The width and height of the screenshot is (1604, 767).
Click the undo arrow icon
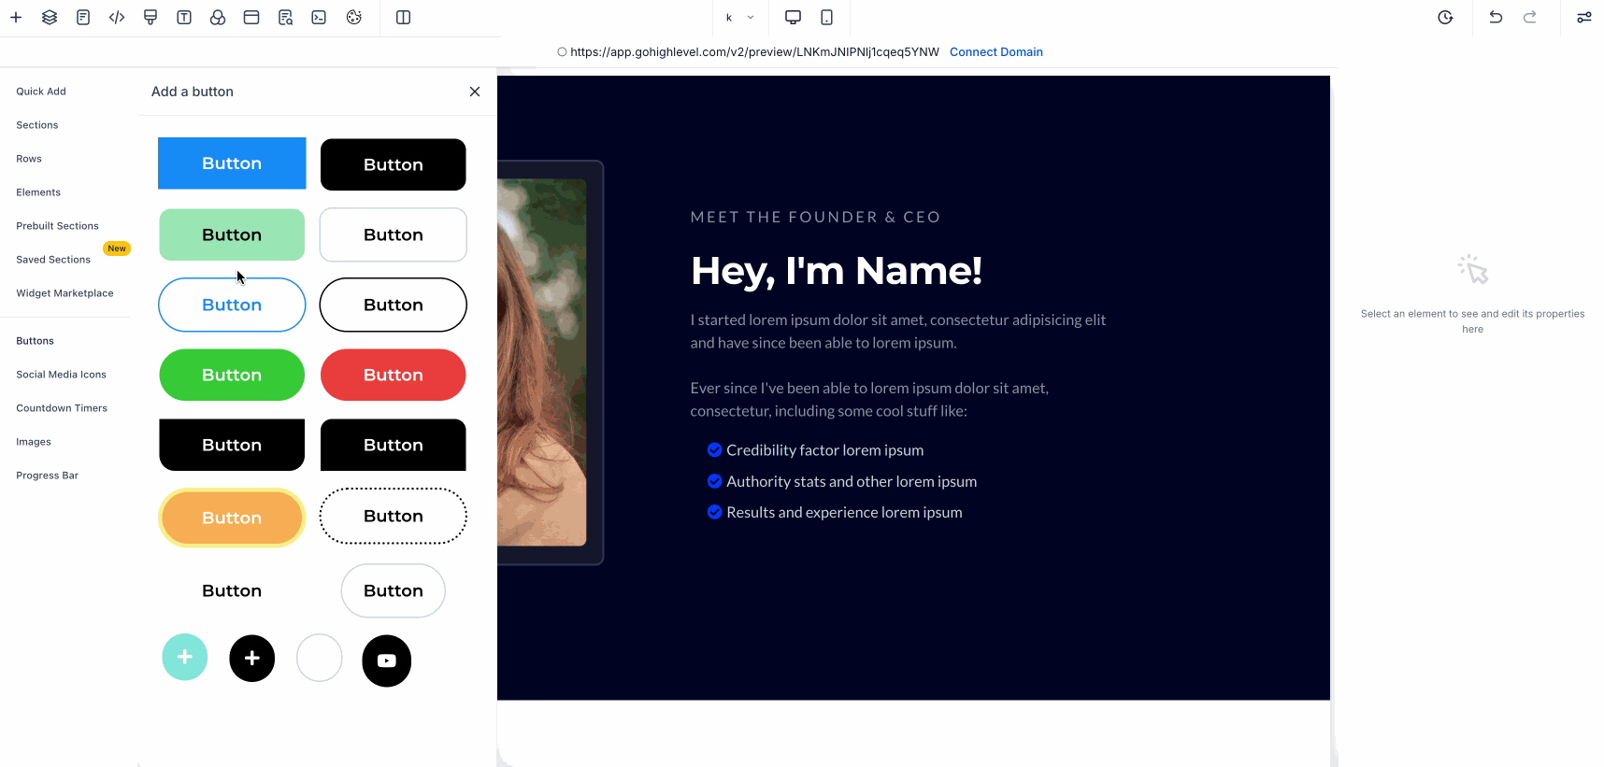coord(1496,18)
